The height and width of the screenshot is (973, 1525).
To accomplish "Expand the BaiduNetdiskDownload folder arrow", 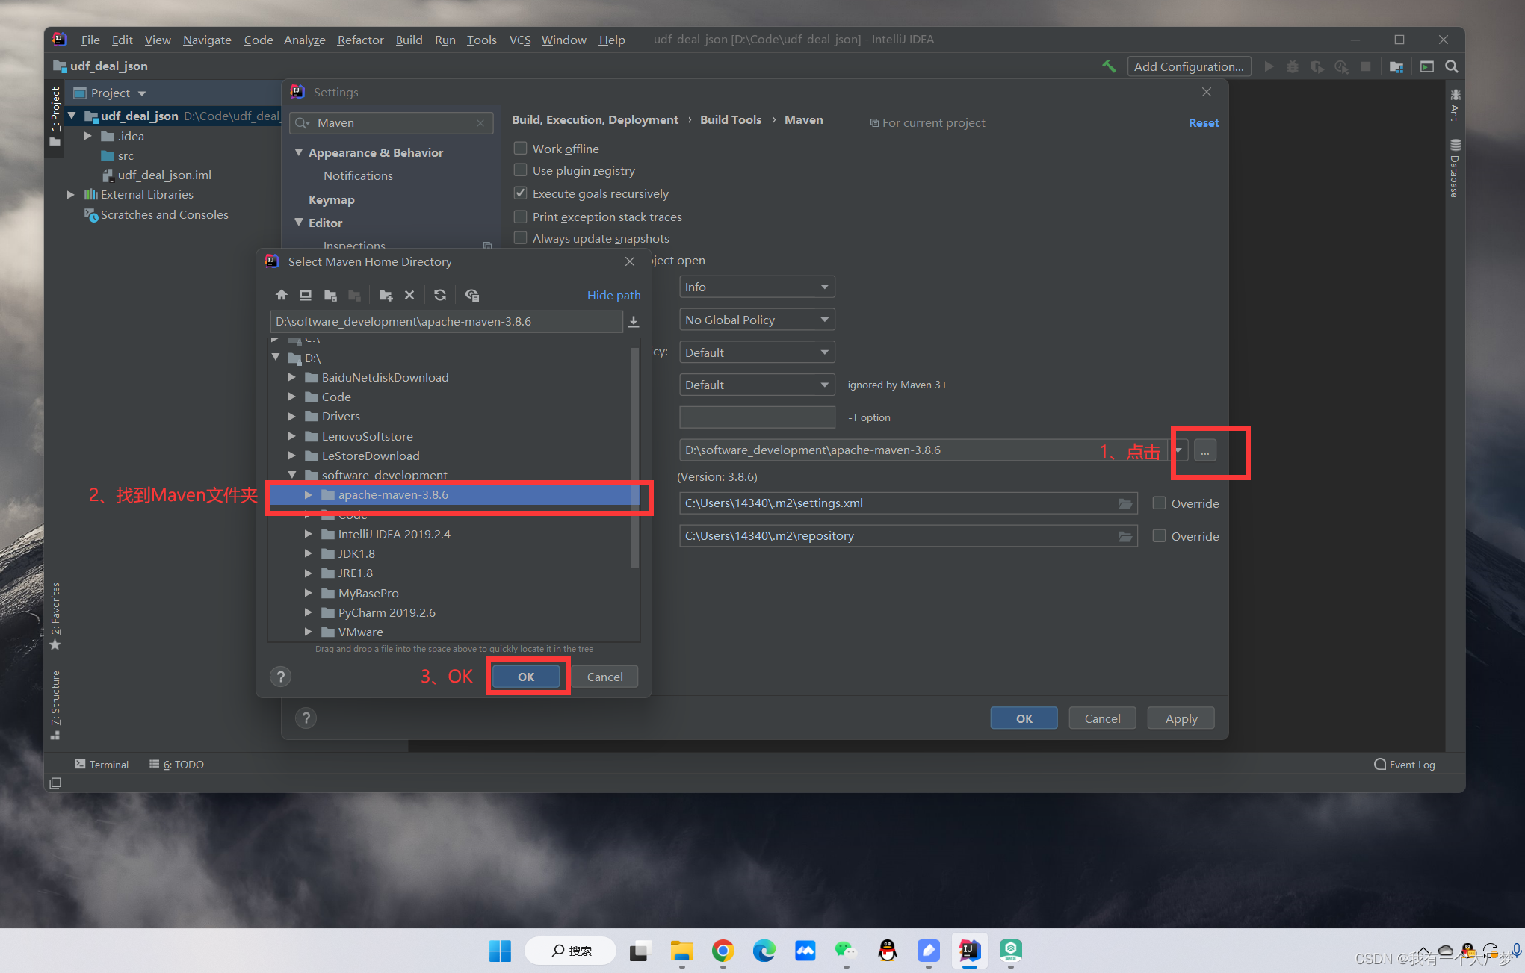I will (x=291, y=377).
